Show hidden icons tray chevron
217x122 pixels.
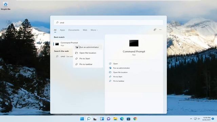coord(191,119)
